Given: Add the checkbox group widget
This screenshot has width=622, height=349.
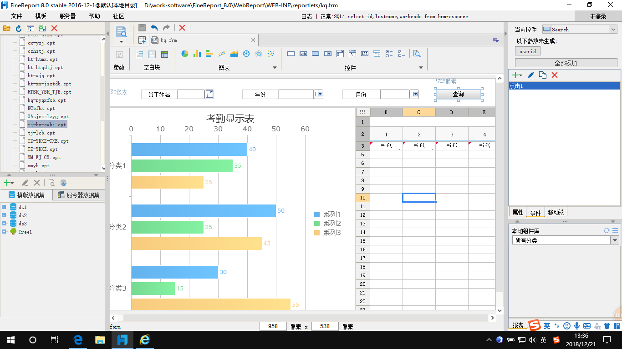Looking at the screenshot, I should coord(401,54).
